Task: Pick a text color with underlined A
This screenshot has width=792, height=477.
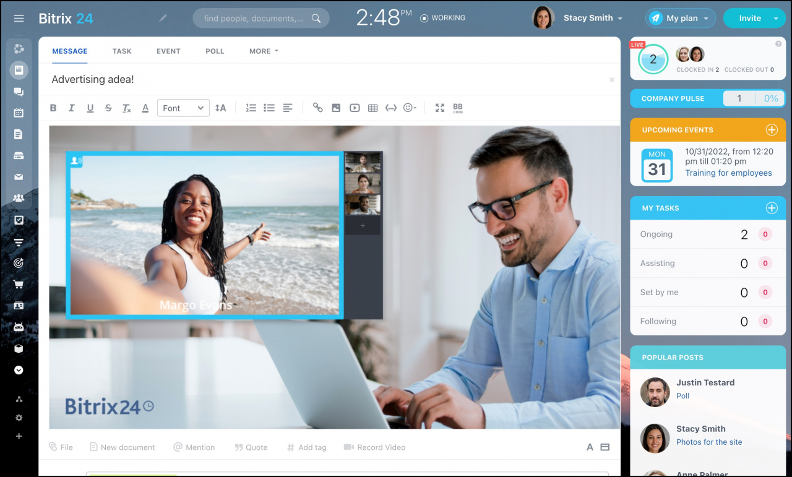Action: (x=145, y=108)
